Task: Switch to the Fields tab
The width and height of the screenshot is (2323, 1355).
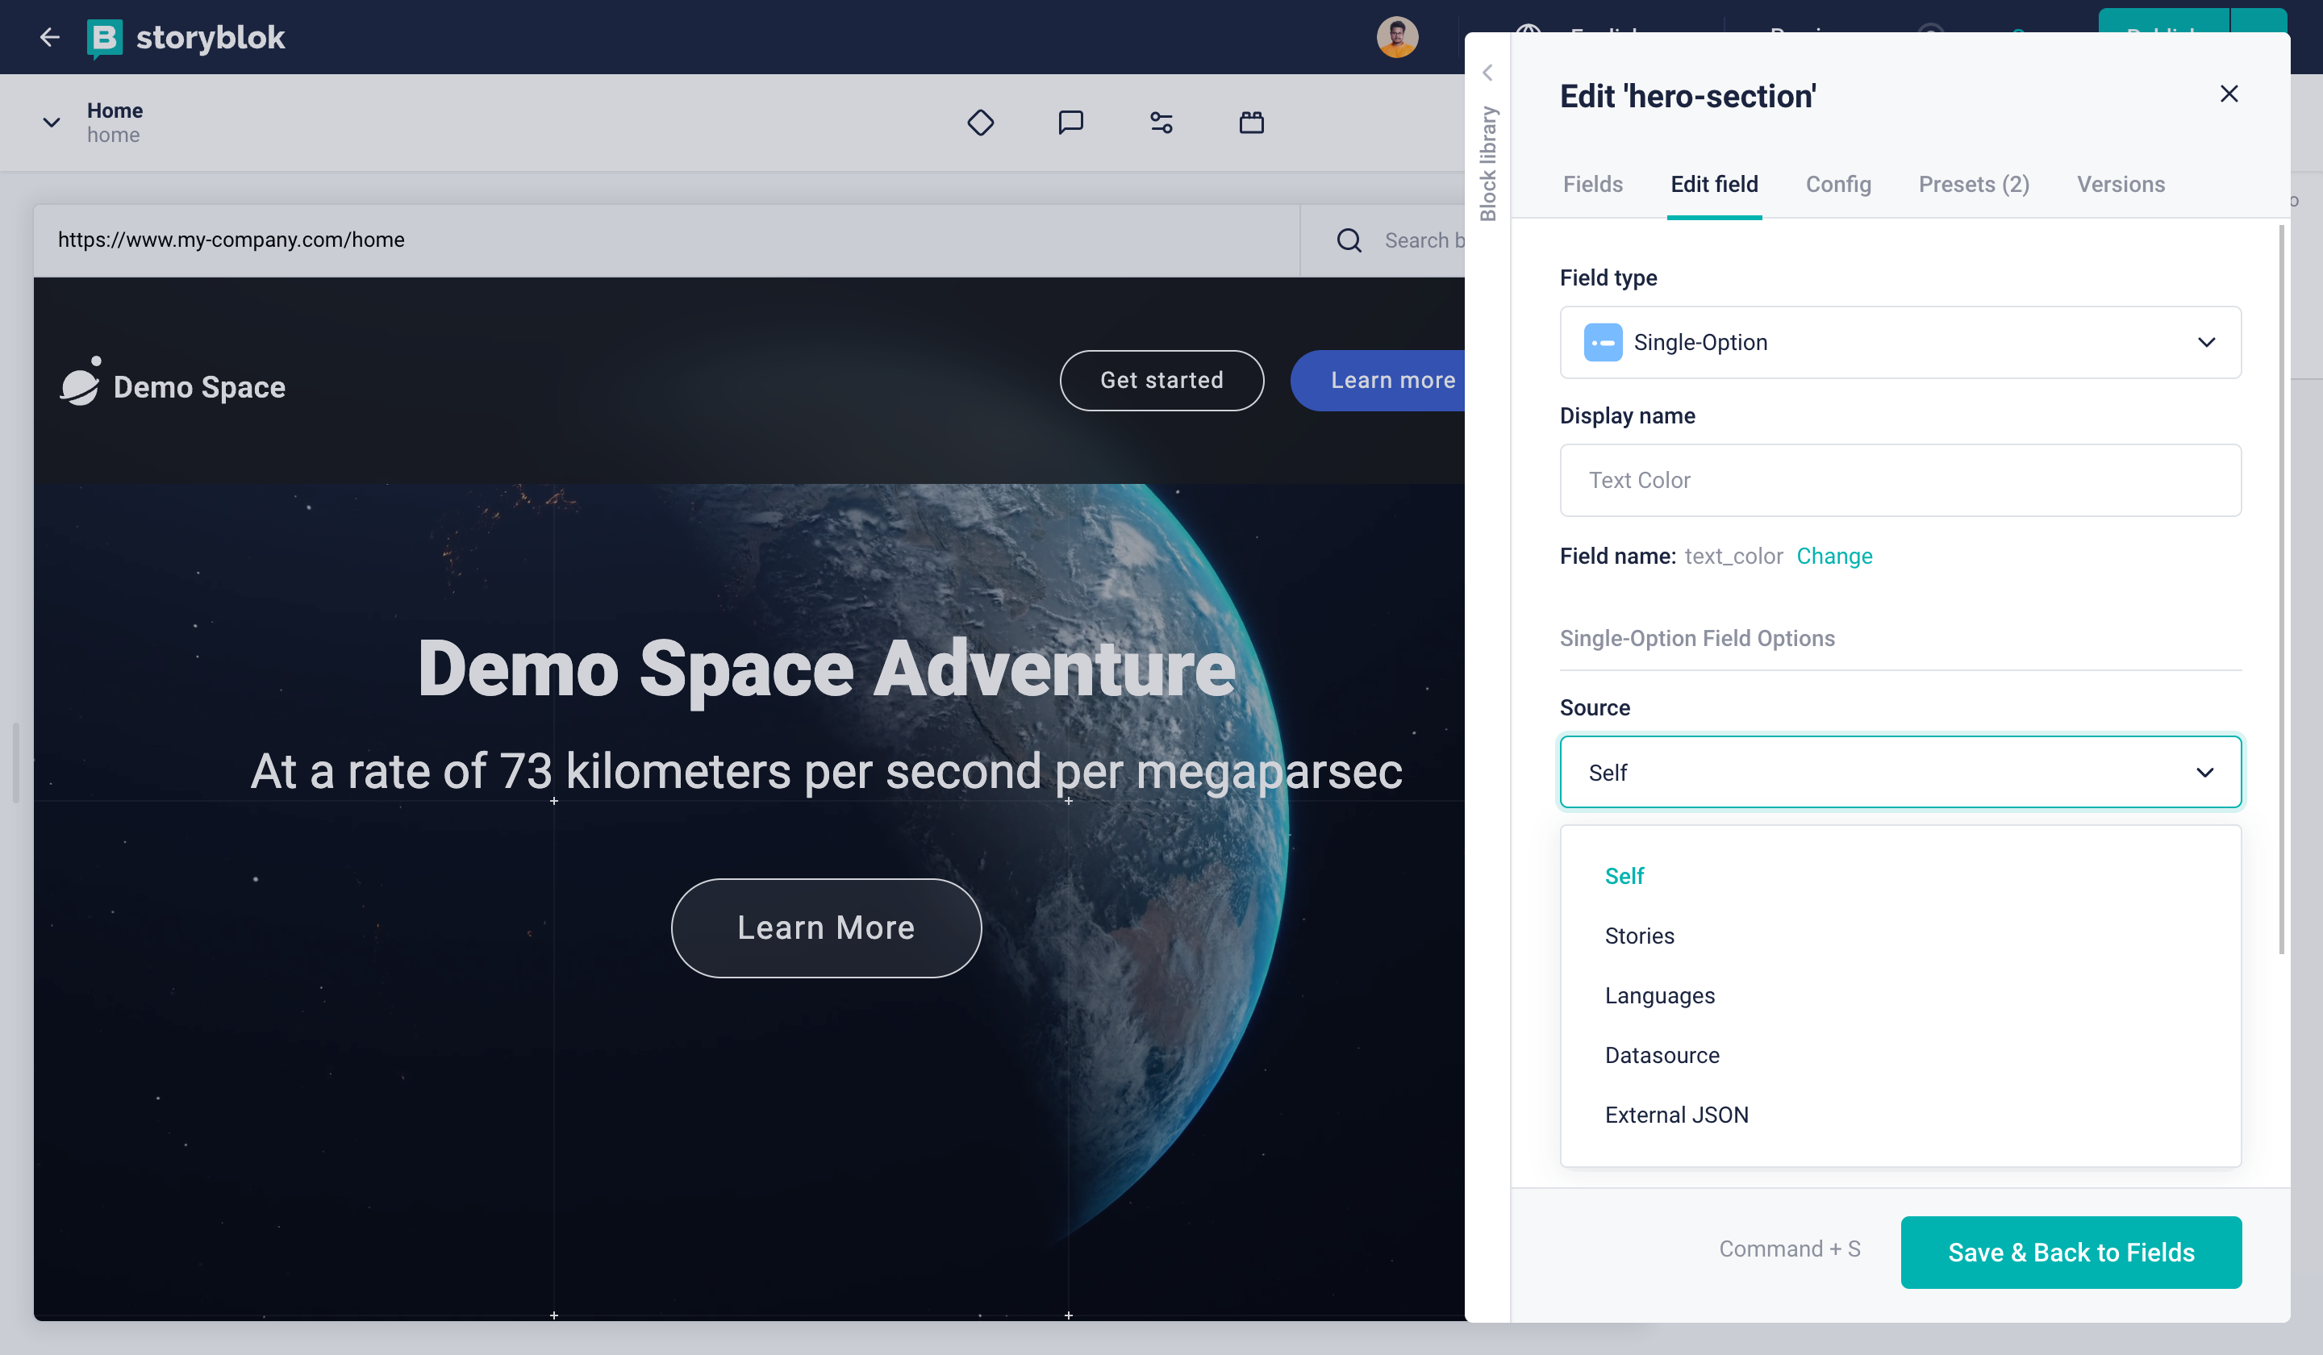Action: (x=1594, y=184)
